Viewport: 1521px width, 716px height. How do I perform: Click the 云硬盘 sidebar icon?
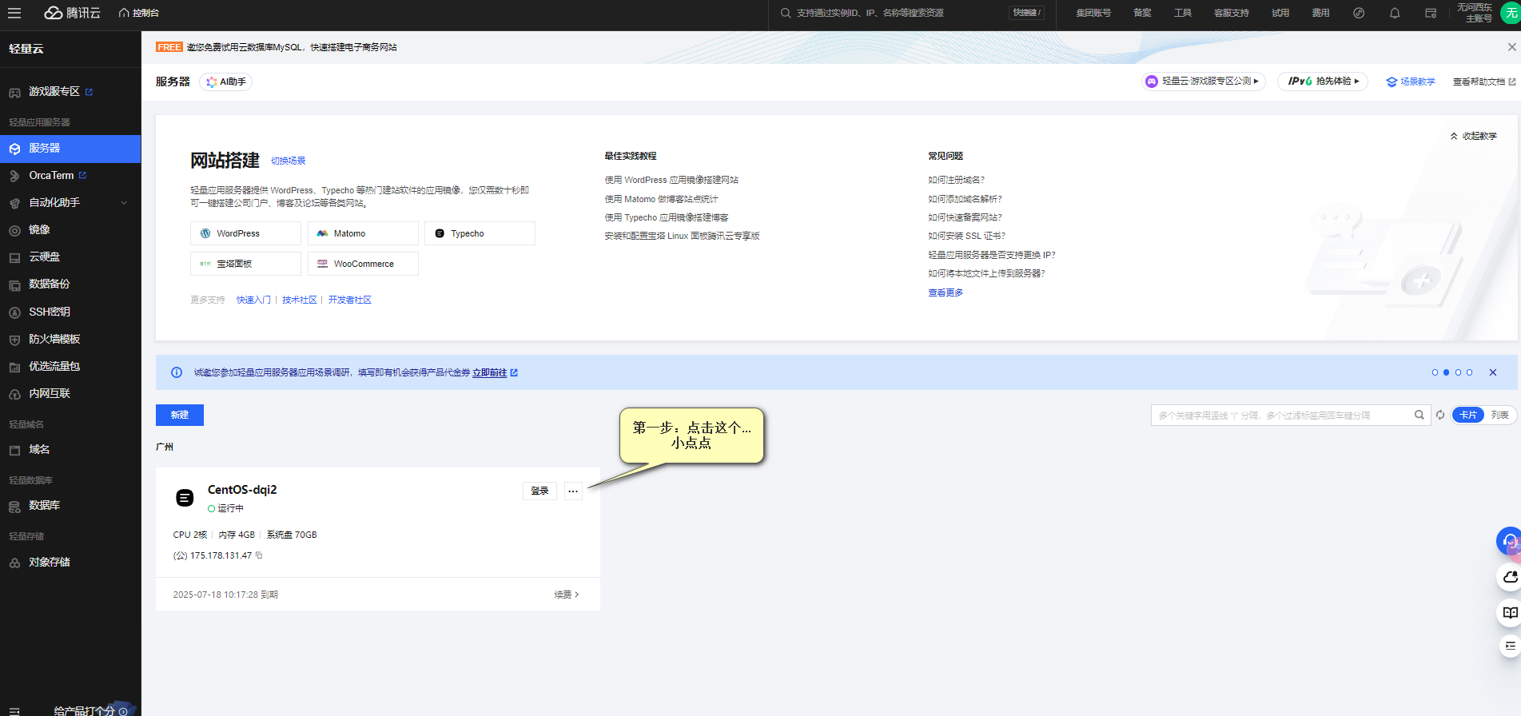14,257
